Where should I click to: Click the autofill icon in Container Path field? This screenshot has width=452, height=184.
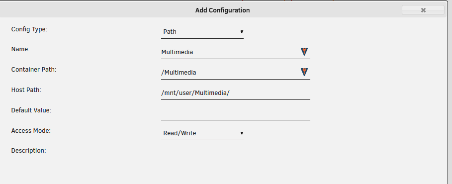[x=304, y=72]
